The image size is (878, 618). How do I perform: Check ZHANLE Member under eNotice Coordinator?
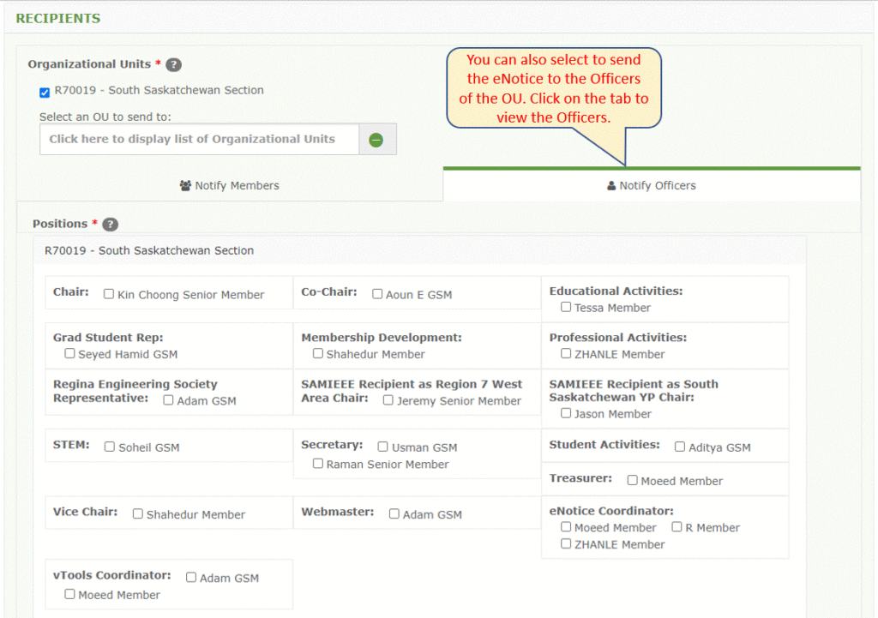click(564, 544)
